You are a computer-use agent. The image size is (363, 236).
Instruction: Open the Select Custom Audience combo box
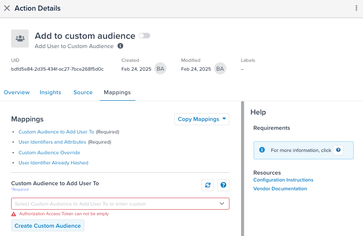120,204
